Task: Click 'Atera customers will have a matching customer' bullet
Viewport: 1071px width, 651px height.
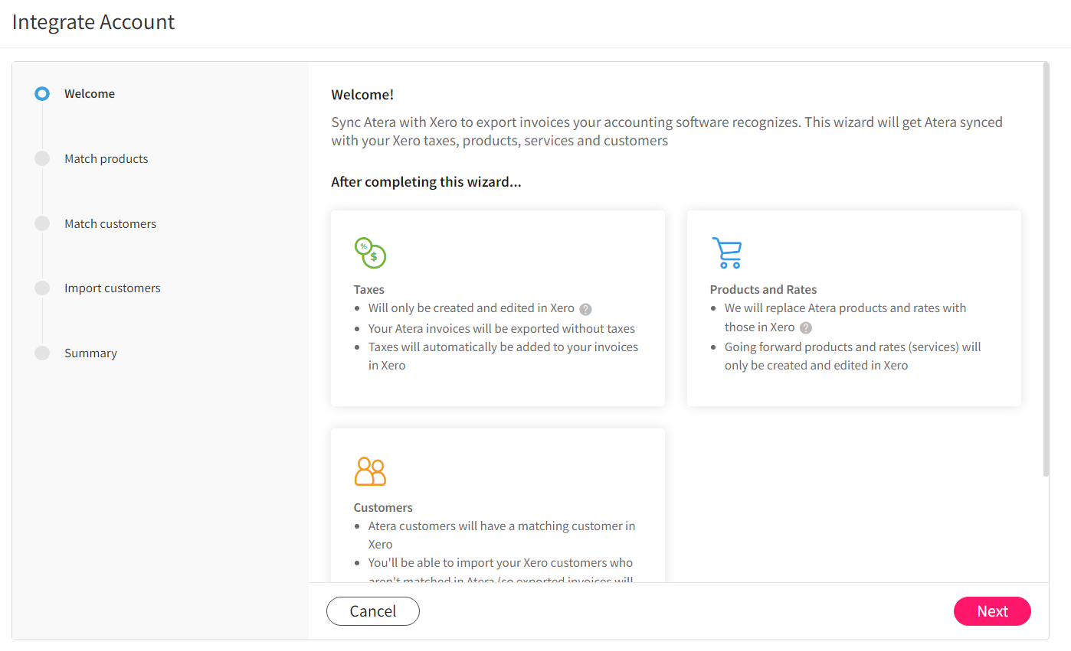Action: coord(502,535)
